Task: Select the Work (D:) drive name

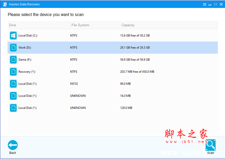Action: click(x=25, y=47)
